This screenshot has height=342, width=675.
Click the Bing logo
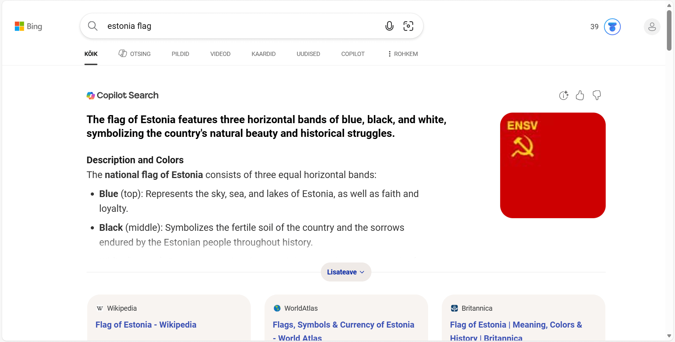(28, 26)
